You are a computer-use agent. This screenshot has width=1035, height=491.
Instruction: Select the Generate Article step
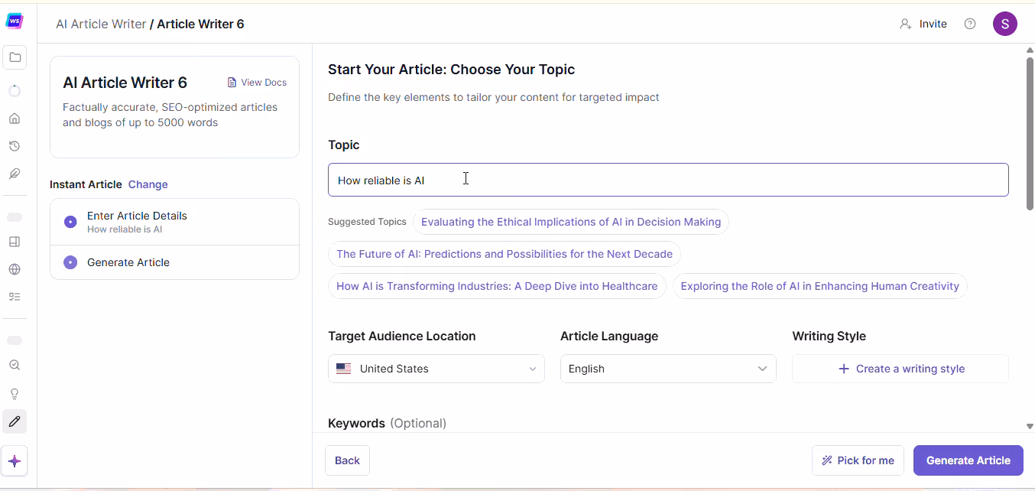point(128,262)
